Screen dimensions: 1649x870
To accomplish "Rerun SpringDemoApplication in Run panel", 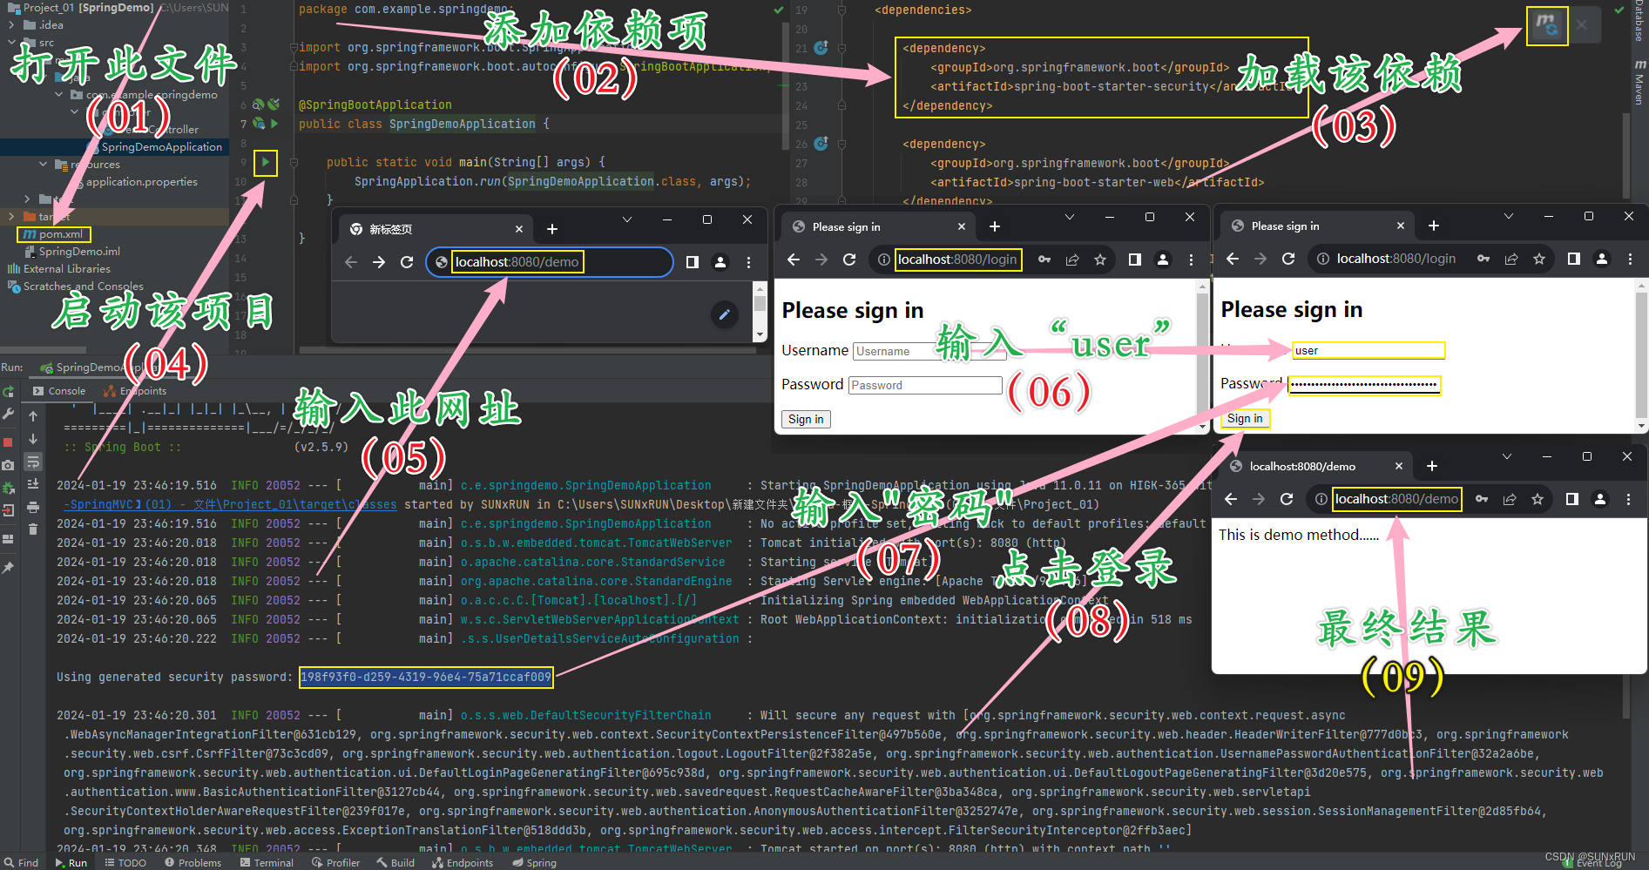I will click(x=8, y=392).
